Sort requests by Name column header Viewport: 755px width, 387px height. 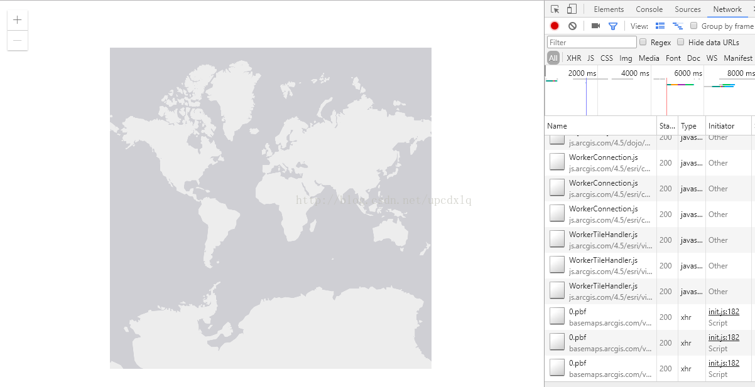point(557,126)
